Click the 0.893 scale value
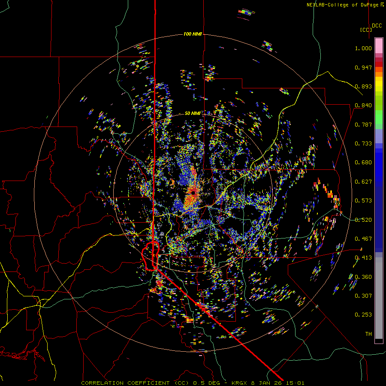Viewport: 386px width, 386px height. 363,86
